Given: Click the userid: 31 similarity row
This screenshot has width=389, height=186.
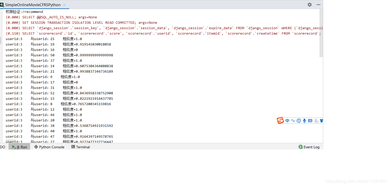Looking at the screenshot, I should click(44, 88).
